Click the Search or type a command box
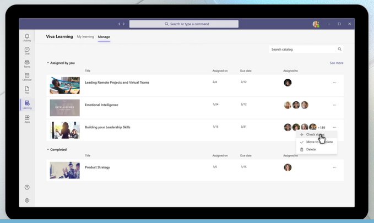The height and width of the screenshot is (223, 374). [x=183, y=24]
